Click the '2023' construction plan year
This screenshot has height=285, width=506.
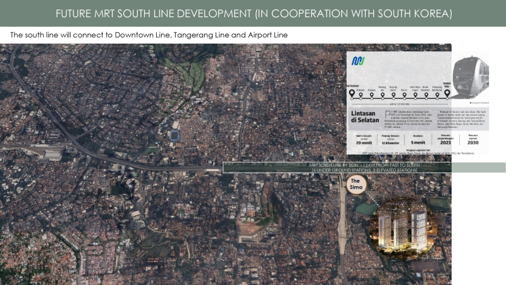(x=445, y=142)
